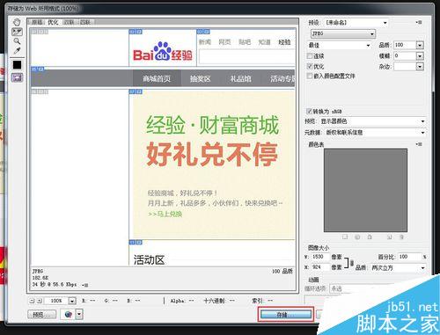Switch to the 双联 (2-Up) tab

pyautogui.click(x=70, y=22)
